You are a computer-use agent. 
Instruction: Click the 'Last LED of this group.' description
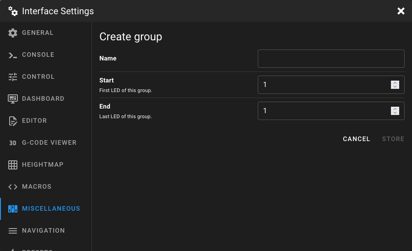(x=125, y=116)
